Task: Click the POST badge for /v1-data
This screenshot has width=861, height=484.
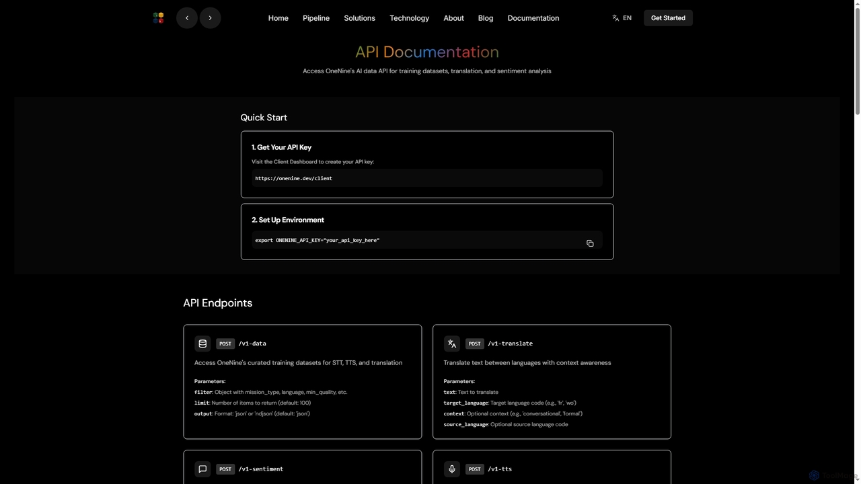Action: (x=225, y=344)
